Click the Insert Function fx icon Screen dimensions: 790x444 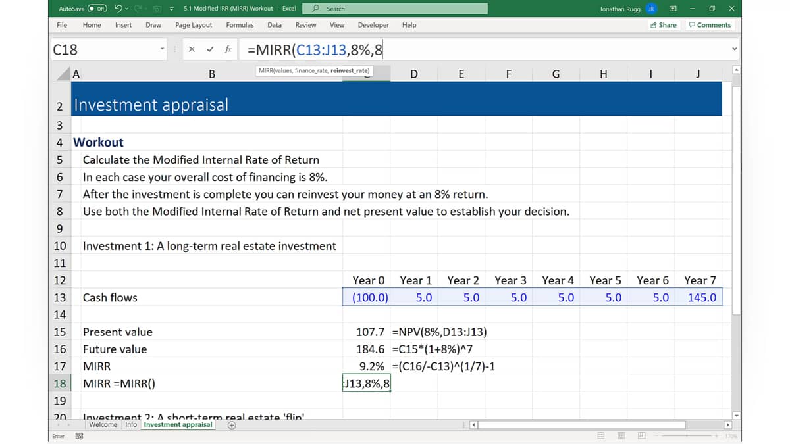tap(228, 49)
